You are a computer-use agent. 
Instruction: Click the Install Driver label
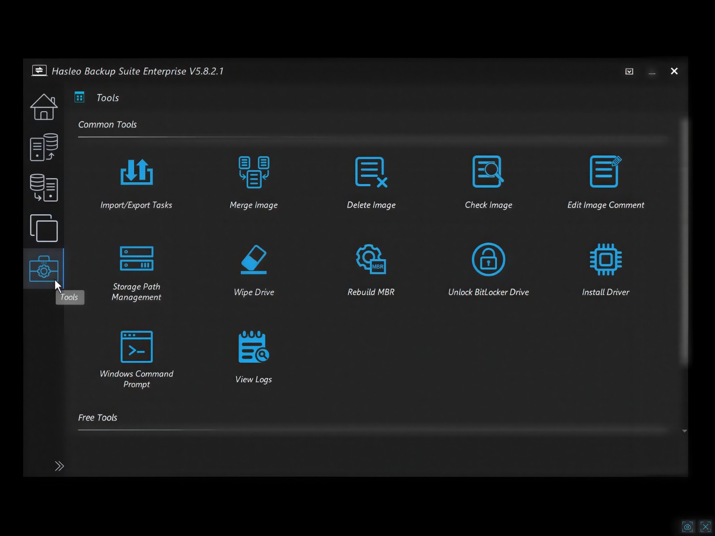point(606,292)
